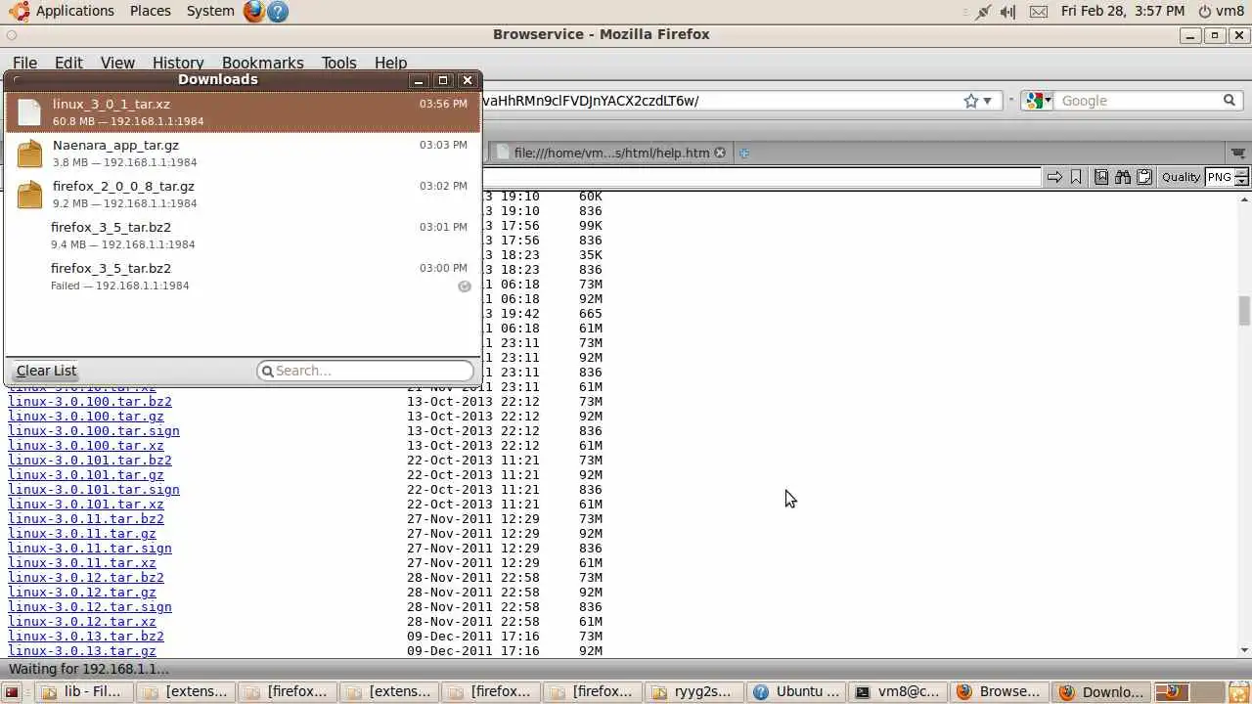Click the vertical page scrollbar thumb

(1244, 311)
